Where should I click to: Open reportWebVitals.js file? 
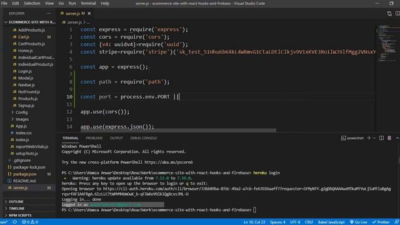pos(32,147)
